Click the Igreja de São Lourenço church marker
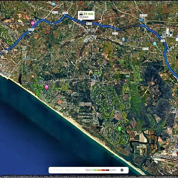 pyautogui.click(x=123, y=40)
